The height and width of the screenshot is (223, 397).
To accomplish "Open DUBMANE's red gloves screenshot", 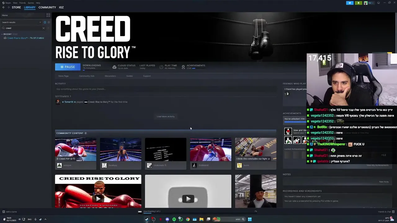I will tap(211, 150).
